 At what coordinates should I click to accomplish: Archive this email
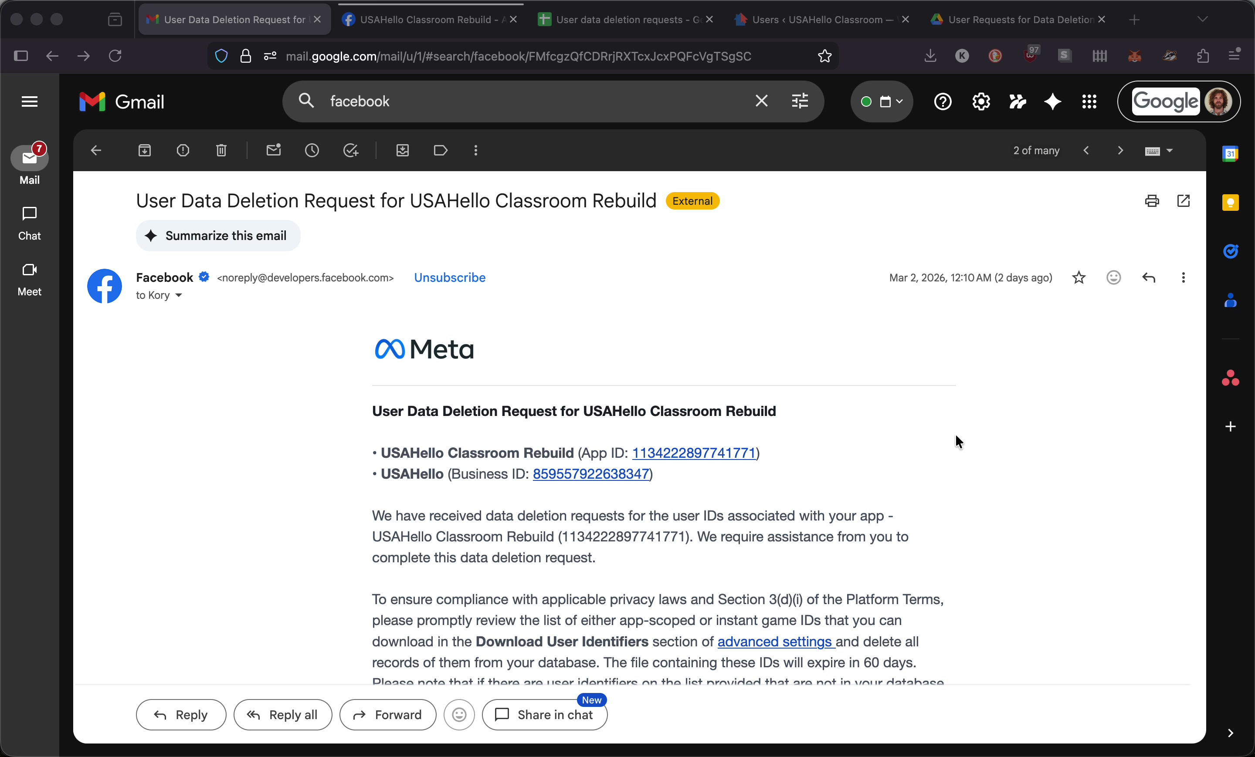145,151
